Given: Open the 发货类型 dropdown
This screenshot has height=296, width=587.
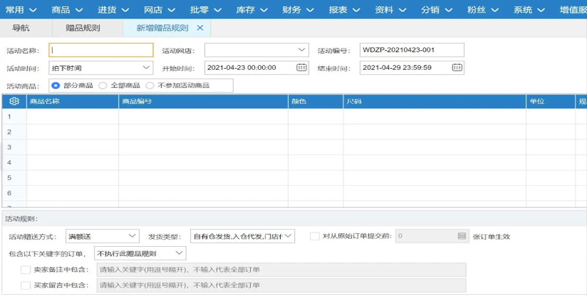Looking at the screenshot, I should point(288,236).
